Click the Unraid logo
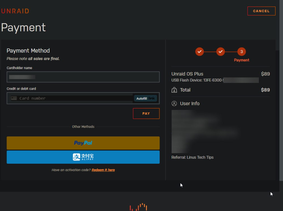Viewport: 283px width, 211px height. pos(15,11)
